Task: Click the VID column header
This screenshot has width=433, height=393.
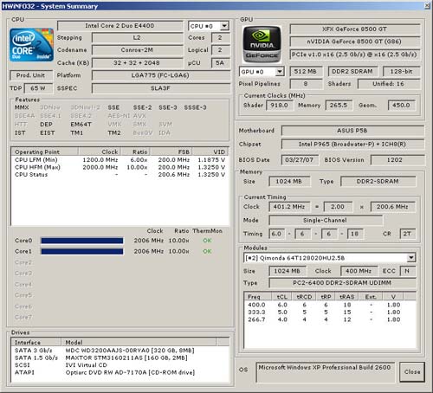Action: click(210, 151)
